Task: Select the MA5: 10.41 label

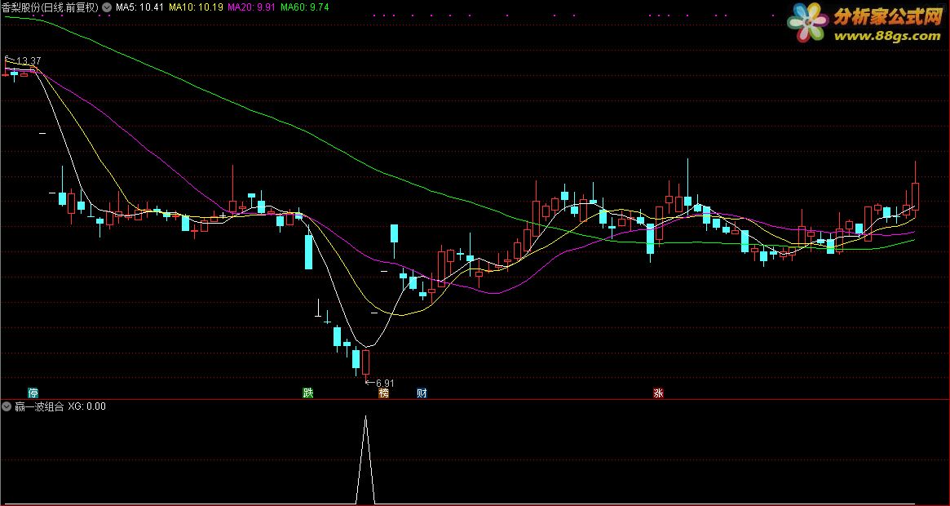Action: [x=140, y=8]
